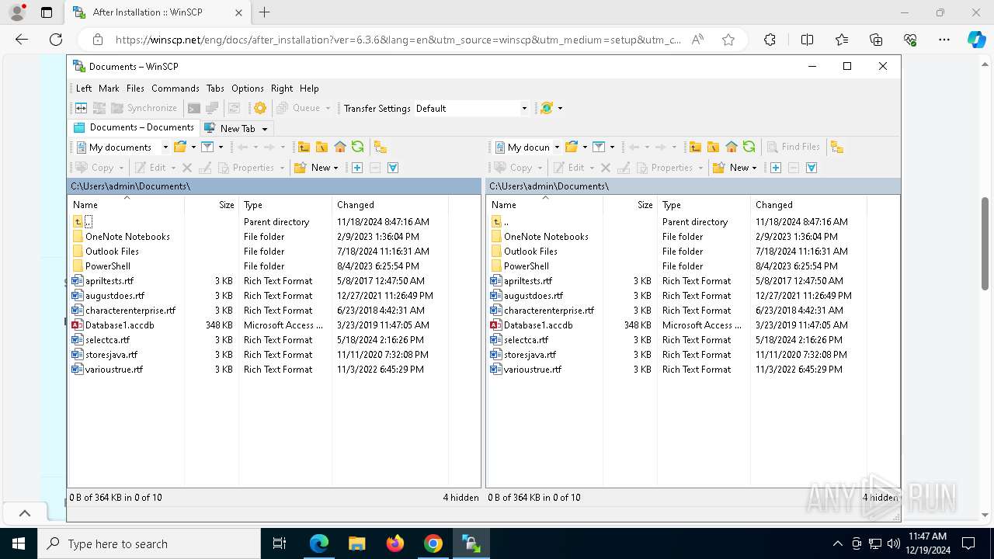
Task: Open the left panel My documents drive dropdown
Action: (165, 147)
